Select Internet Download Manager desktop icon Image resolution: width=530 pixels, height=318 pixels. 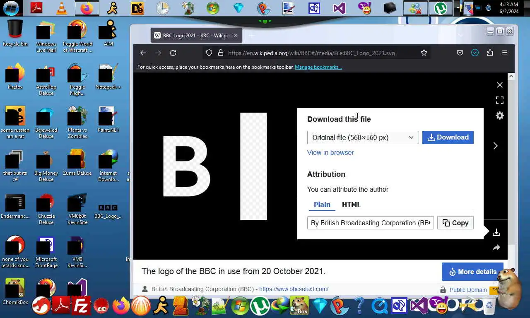coord(109,166)
